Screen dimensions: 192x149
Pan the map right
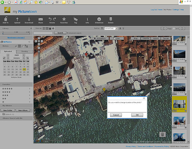pyautogui.click(x=42, y=41)
